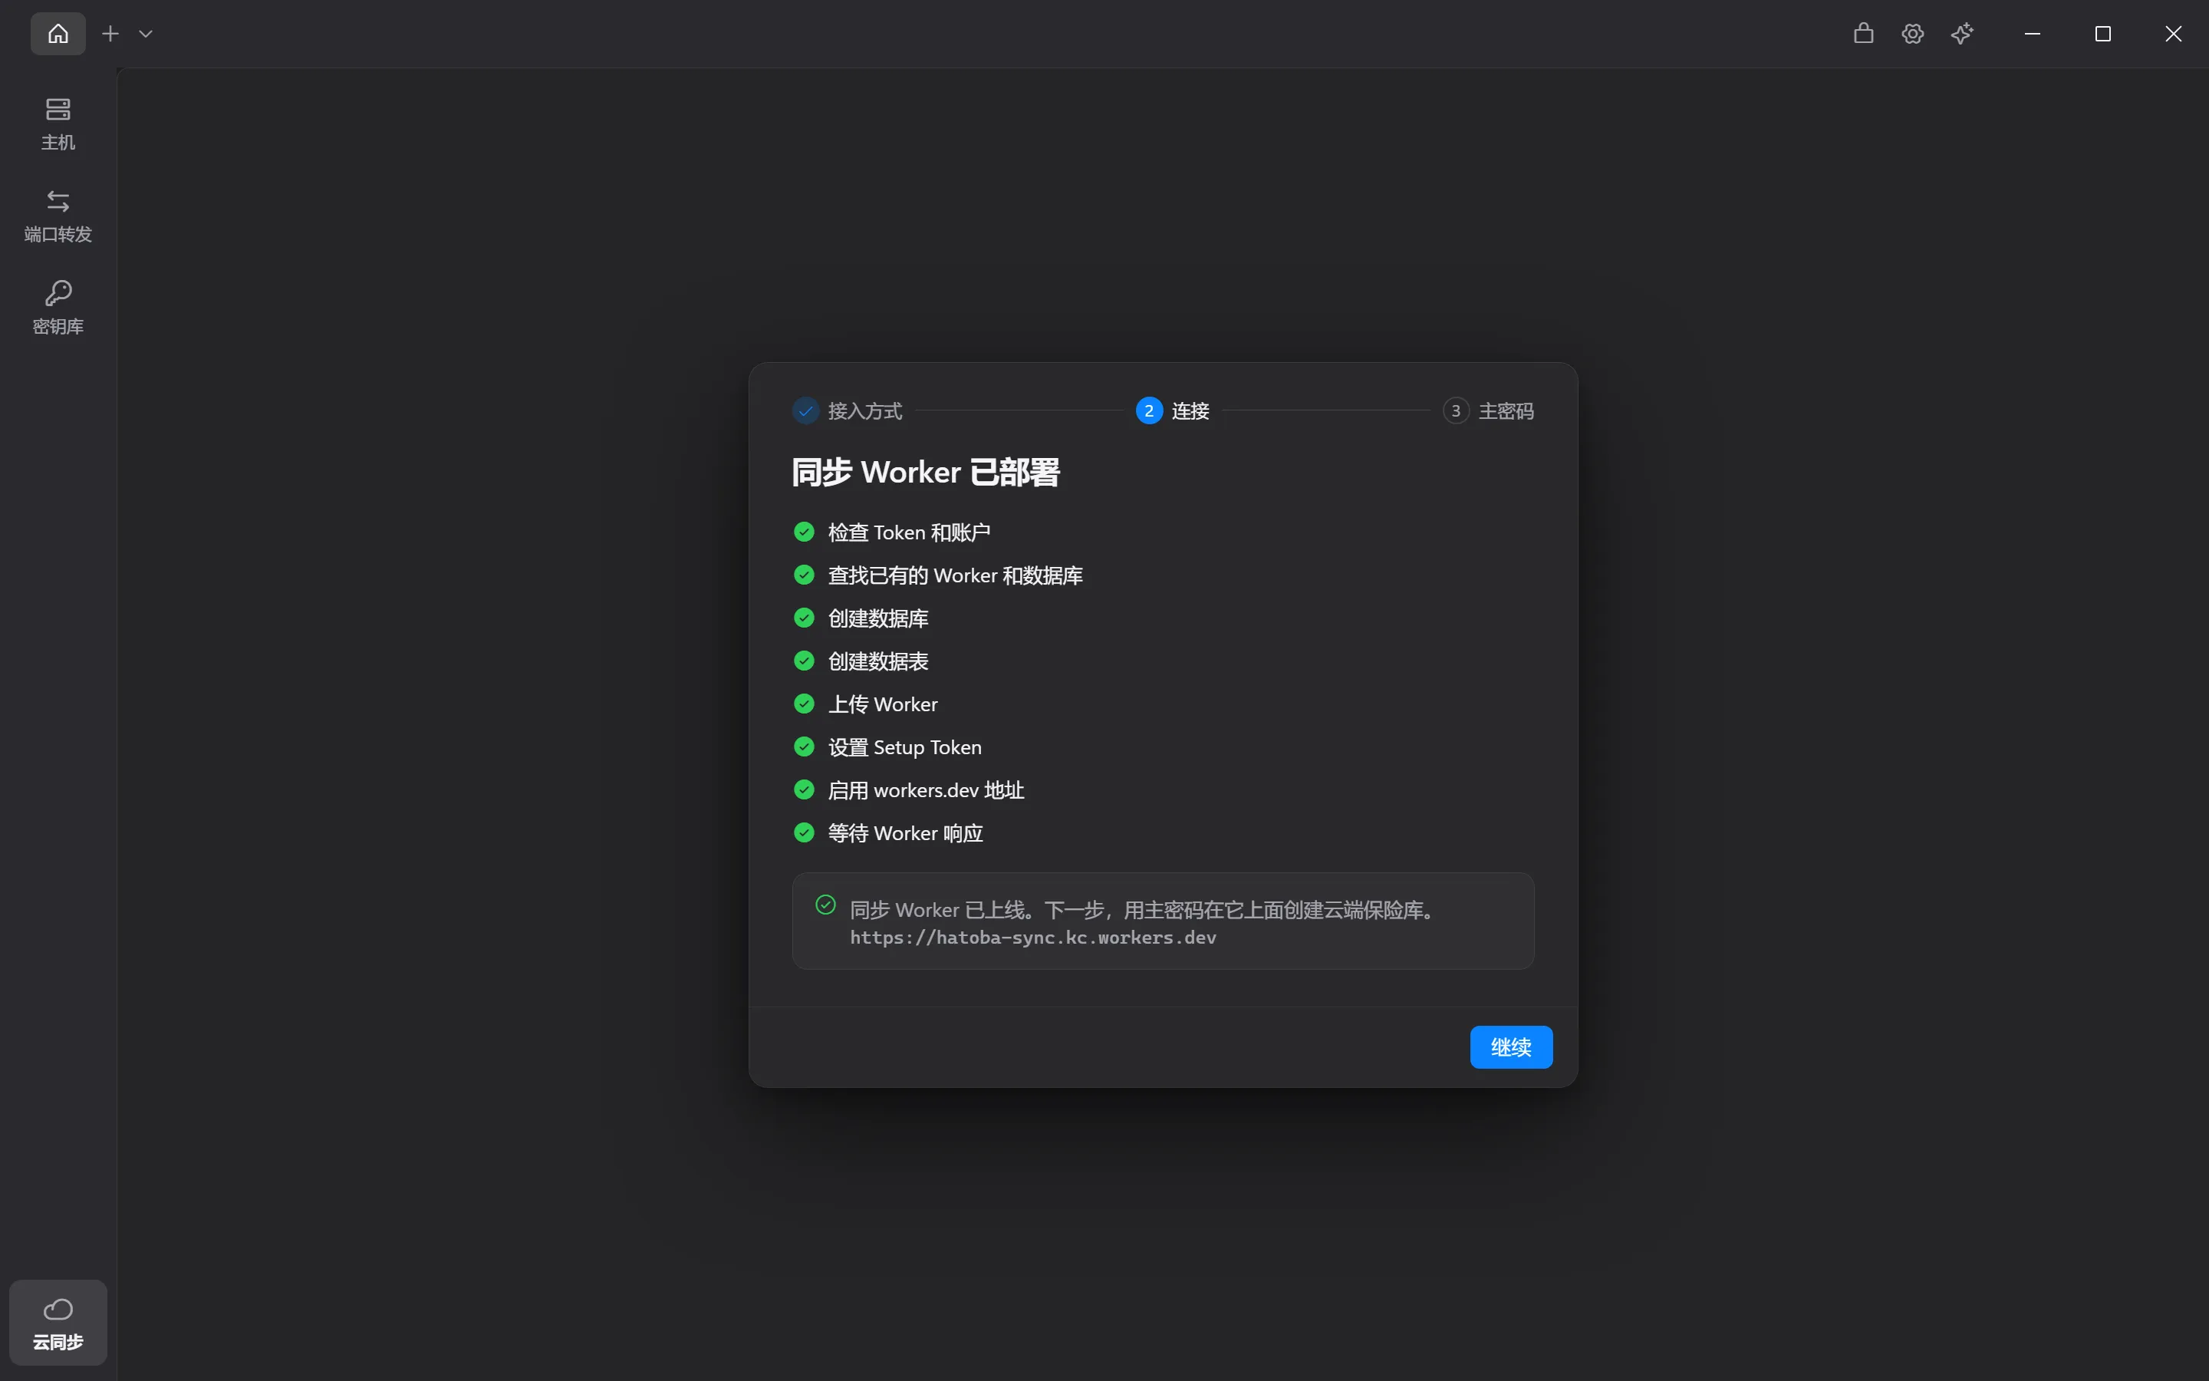2209x1381 pixels.
Task: Click the 同步 Worker 已上线 status message
Action: point(1144,910)
